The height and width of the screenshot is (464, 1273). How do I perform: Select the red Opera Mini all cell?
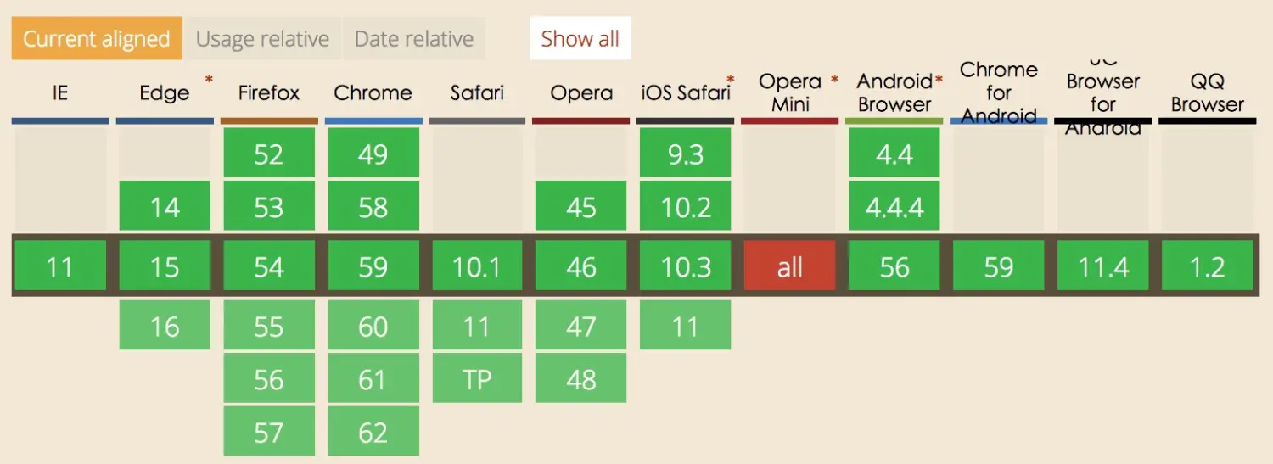[790, 267]
